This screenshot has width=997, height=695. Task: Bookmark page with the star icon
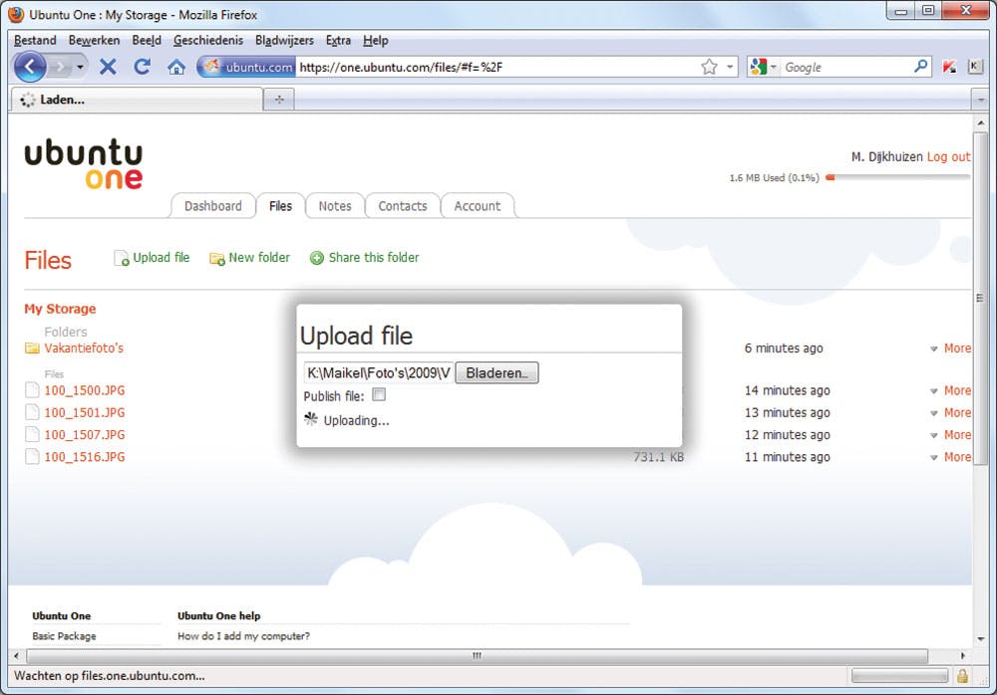709,67
